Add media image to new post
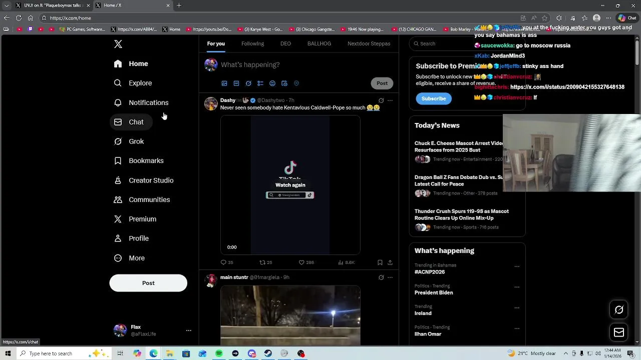 coord(224,83)
